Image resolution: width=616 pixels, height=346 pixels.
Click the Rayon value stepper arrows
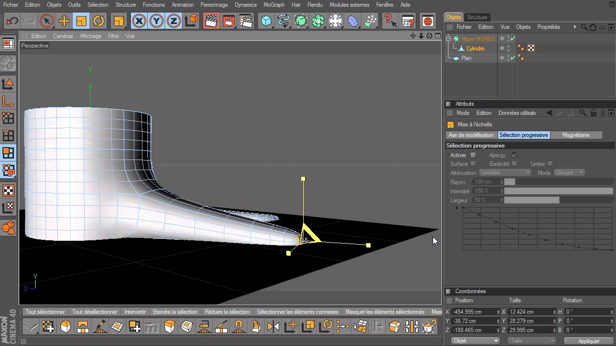pyautogui.click(x=501, y=182)
